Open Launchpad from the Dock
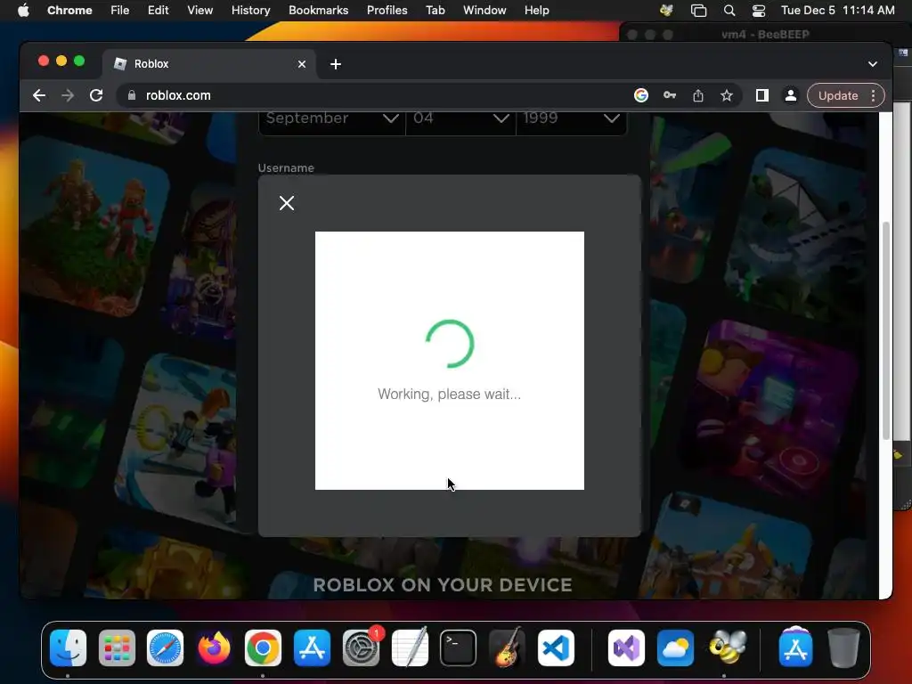This screenshot has height=684, width=912. click(x=117, y=647)
